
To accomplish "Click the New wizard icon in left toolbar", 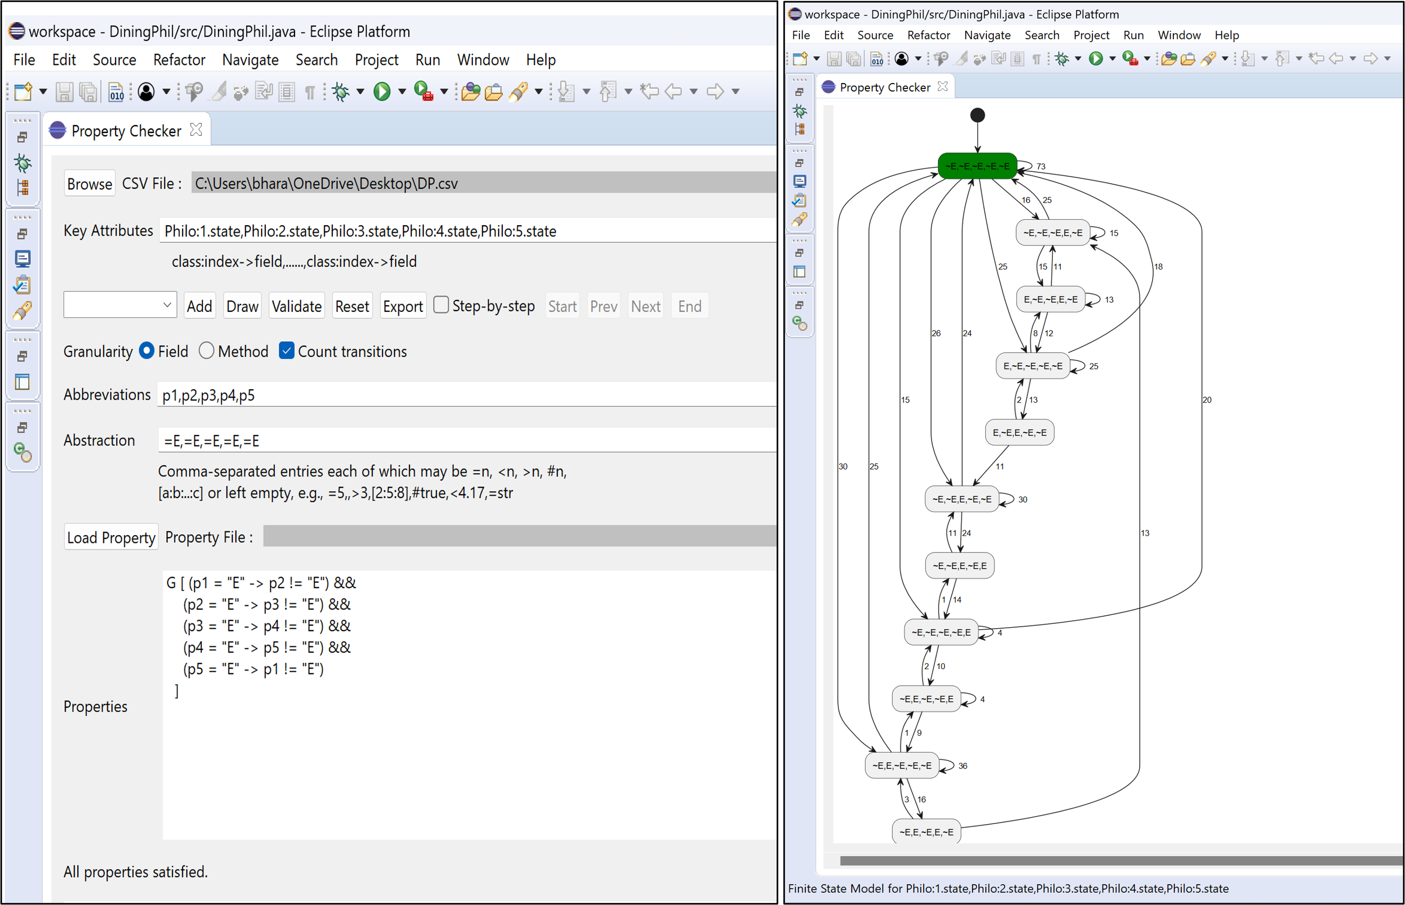I will tap(23, 91).
